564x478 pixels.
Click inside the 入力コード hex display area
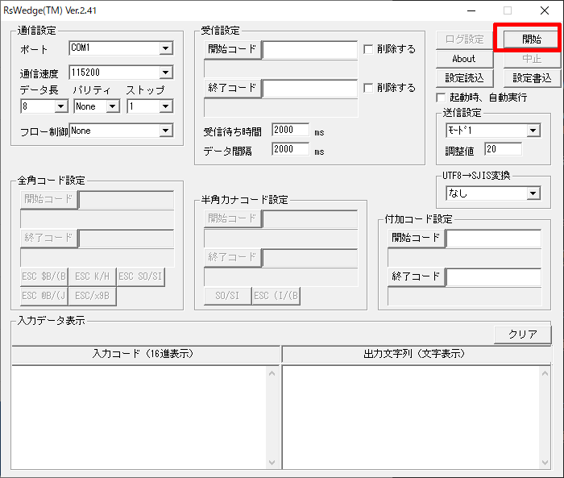pos(139,418)
